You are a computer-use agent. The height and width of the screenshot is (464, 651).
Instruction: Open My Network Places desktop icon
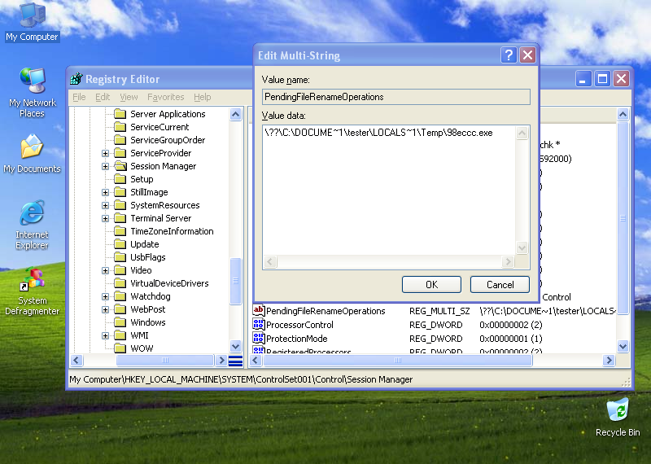[32, 93]
